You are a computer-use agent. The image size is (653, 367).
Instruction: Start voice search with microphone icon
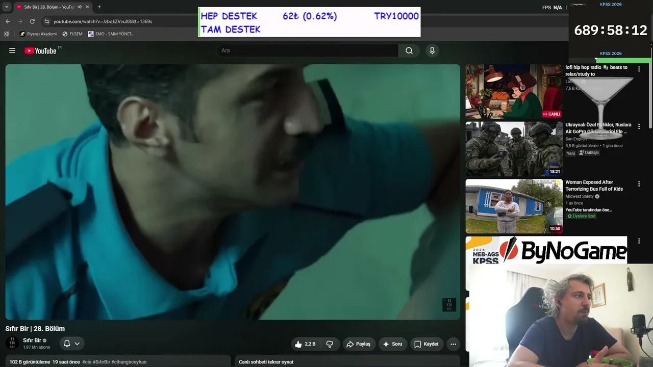tap(432, 50)
